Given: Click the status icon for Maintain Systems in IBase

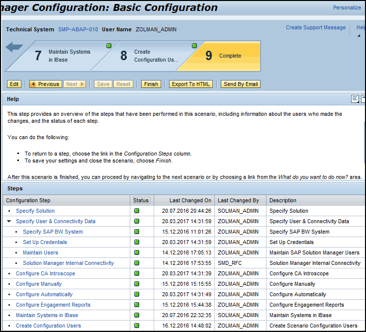Looking at the screenshot, I should [x=137, y=315].
